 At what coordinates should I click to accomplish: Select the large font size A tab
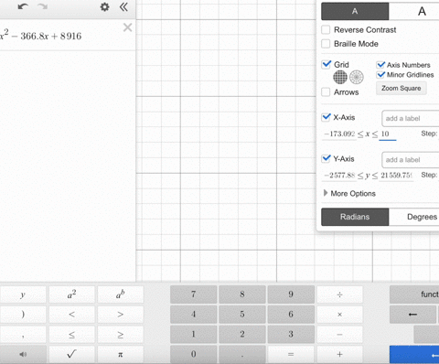coord(414,11)
